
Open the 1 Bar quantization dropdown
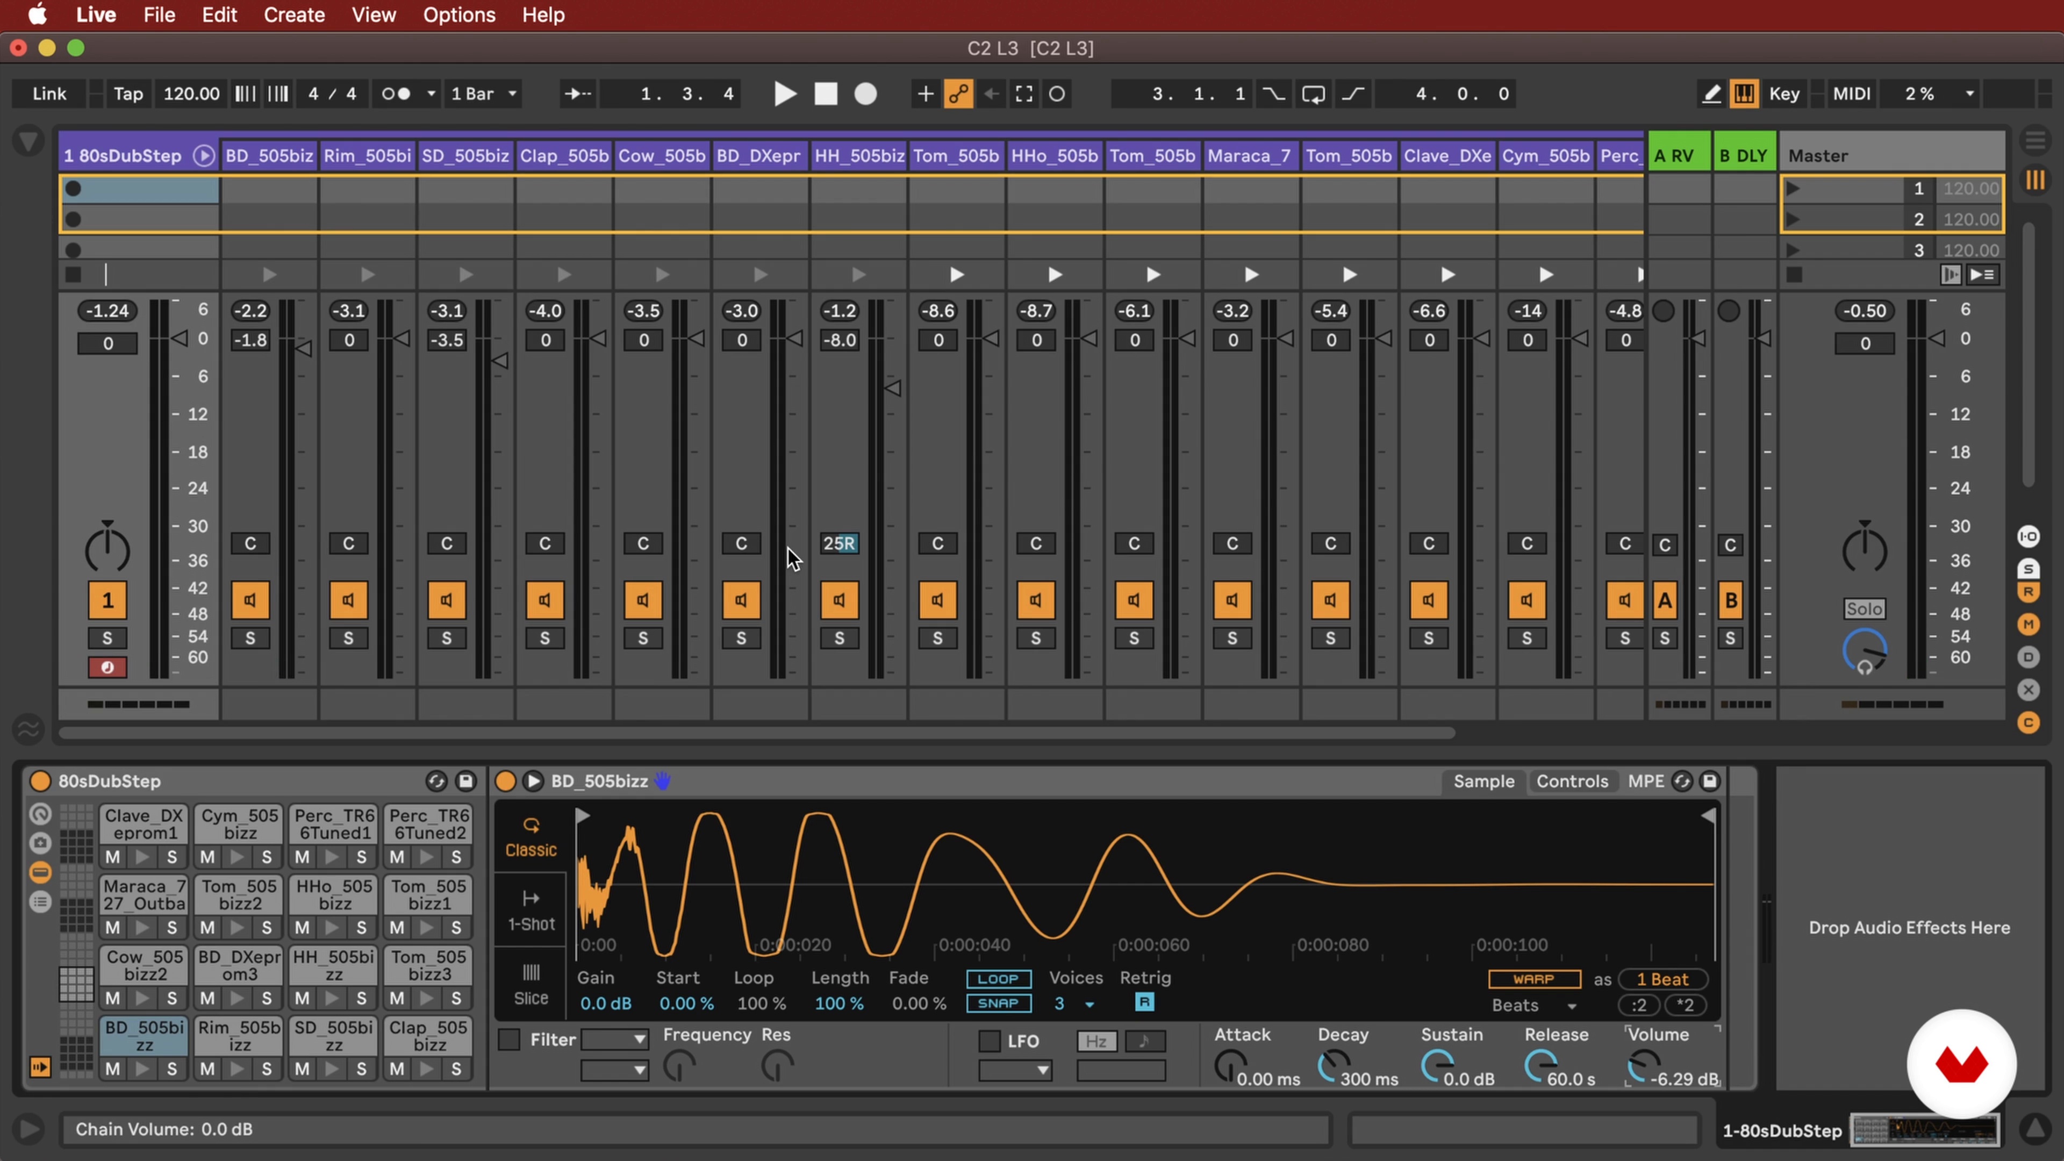tap(483, 94)
